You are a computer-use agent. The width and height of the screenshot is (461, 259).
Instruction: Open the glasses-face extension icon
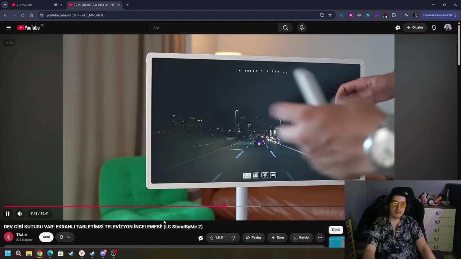[x=359, y=15]
